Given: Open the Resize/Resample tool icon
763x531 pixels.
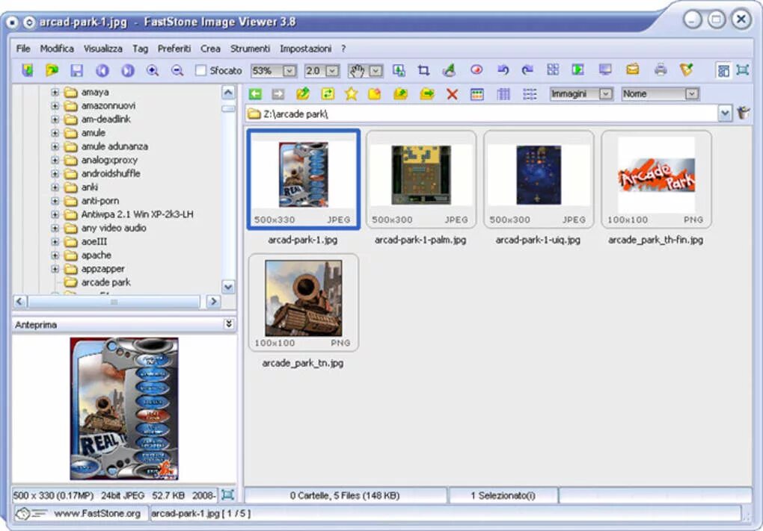Looking at the screenshot, I should click(x=399, y=70).
